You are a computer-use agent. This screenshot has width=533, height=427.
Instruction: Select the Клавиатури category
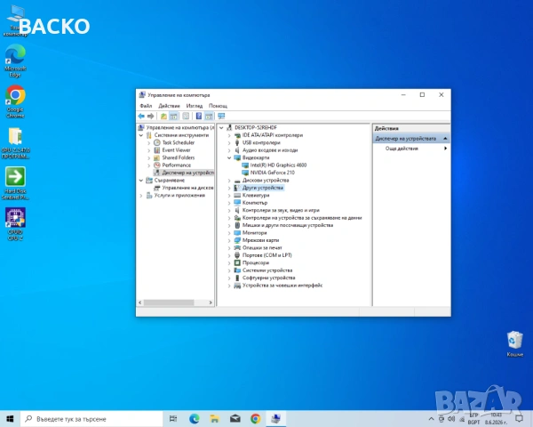tap(256, 195)
